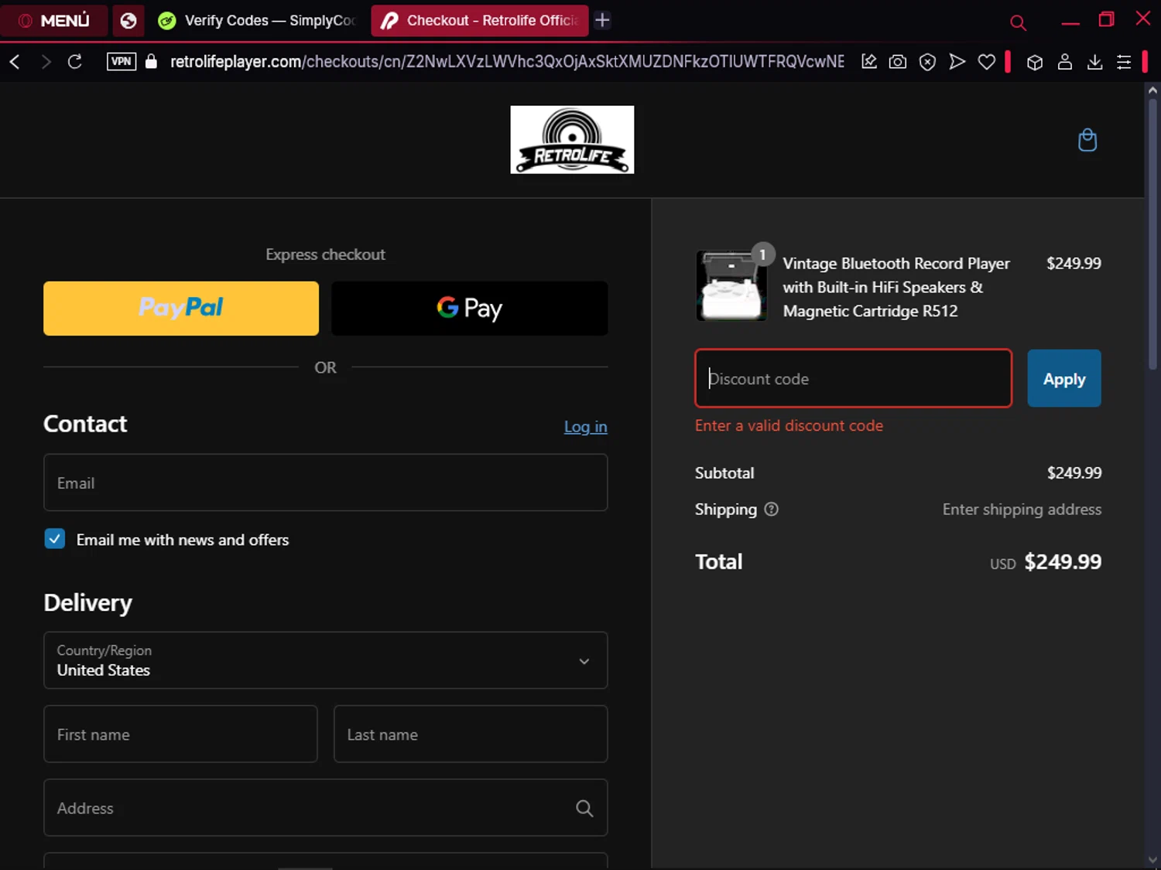Select the Checkout - Retrolife tab
The height and width of the screenshot is (870, 1161).
click(480, 20)
